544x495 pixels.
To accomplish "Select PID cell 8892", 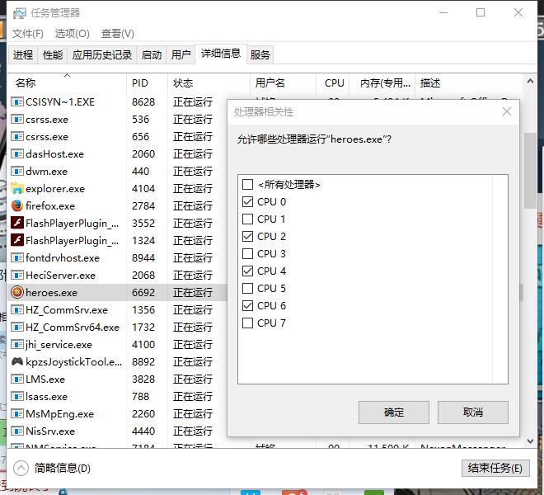I will 143,362.
